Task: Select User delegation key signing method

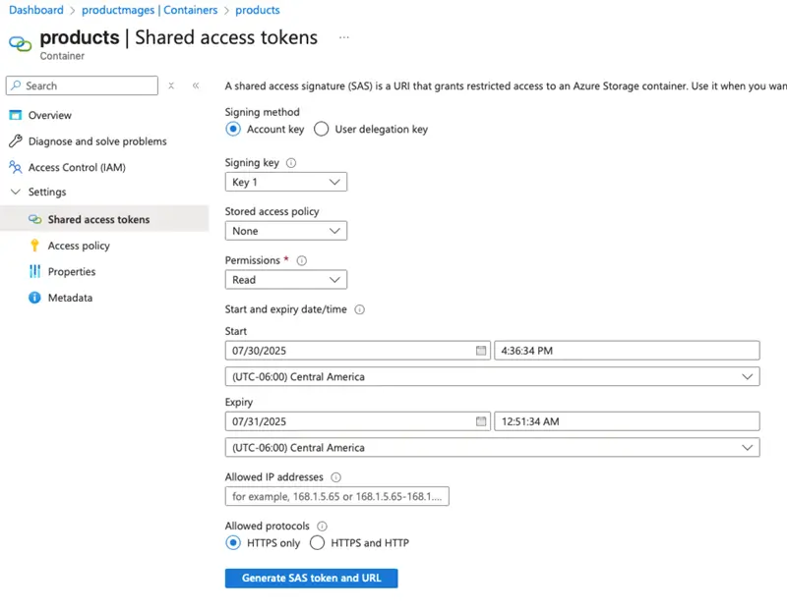Action: 322,129
